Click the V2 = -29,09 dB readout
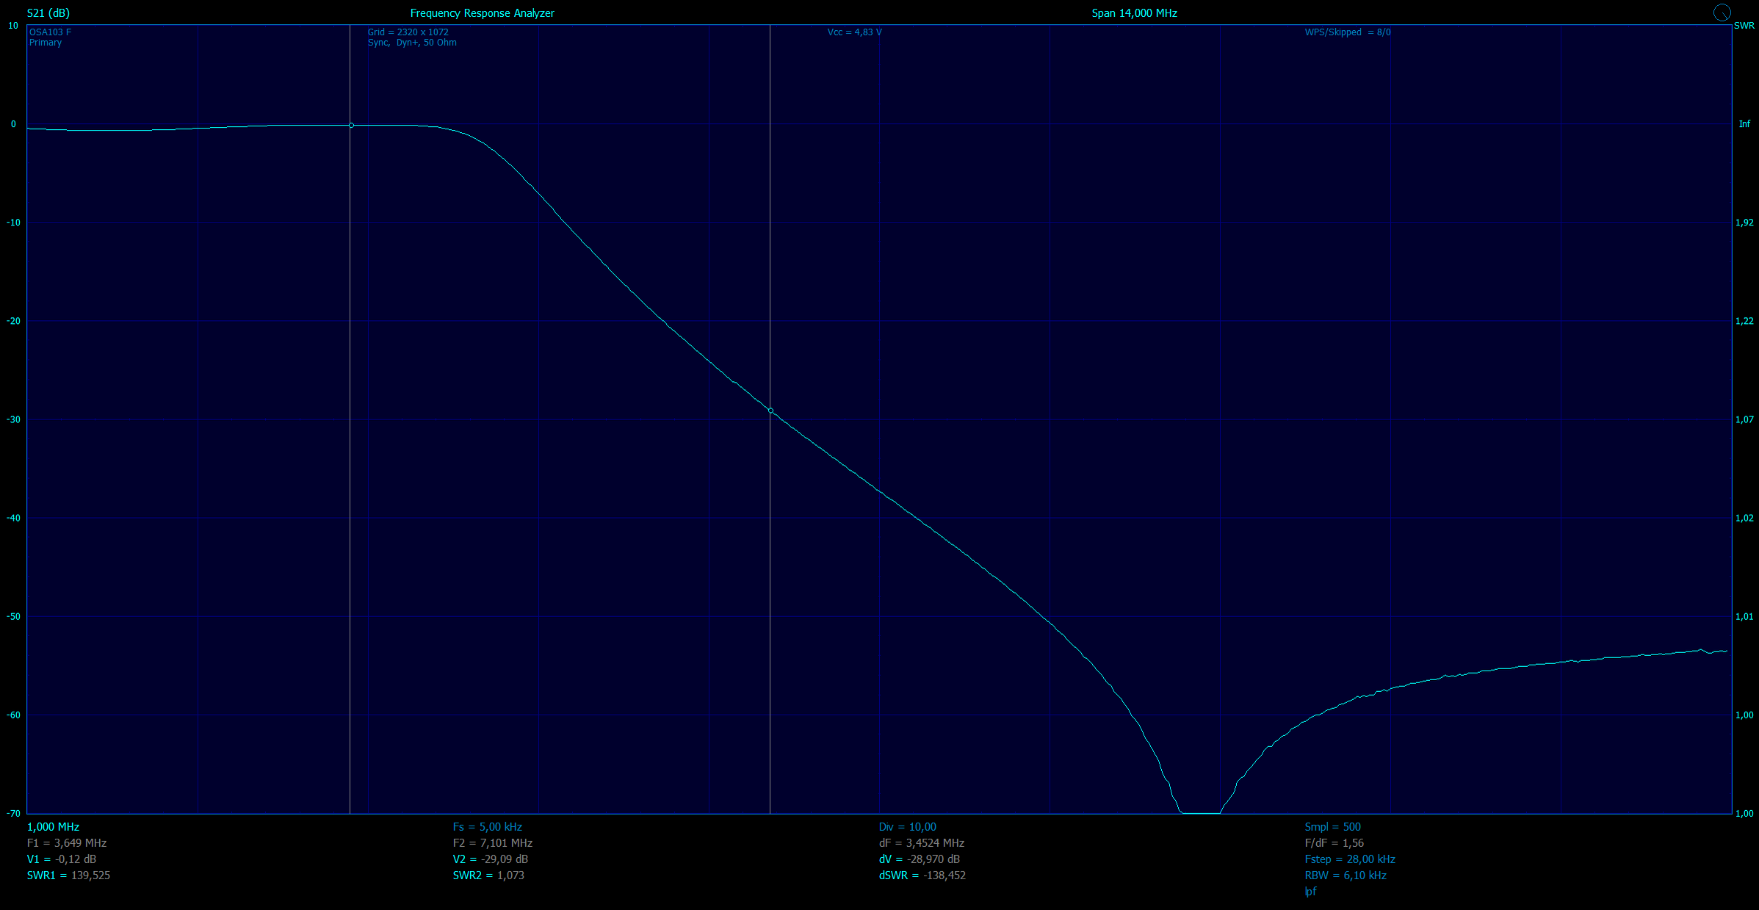 tap(490, 859)
